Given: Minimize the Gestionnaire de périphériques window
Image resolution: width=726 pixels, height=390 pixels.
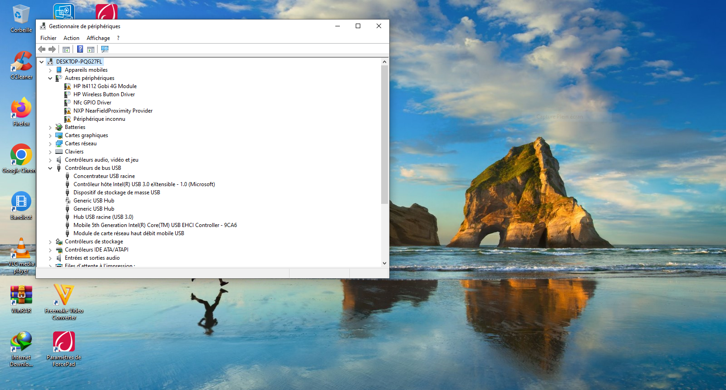Looking at the screenshot, I should click(337, 26).
